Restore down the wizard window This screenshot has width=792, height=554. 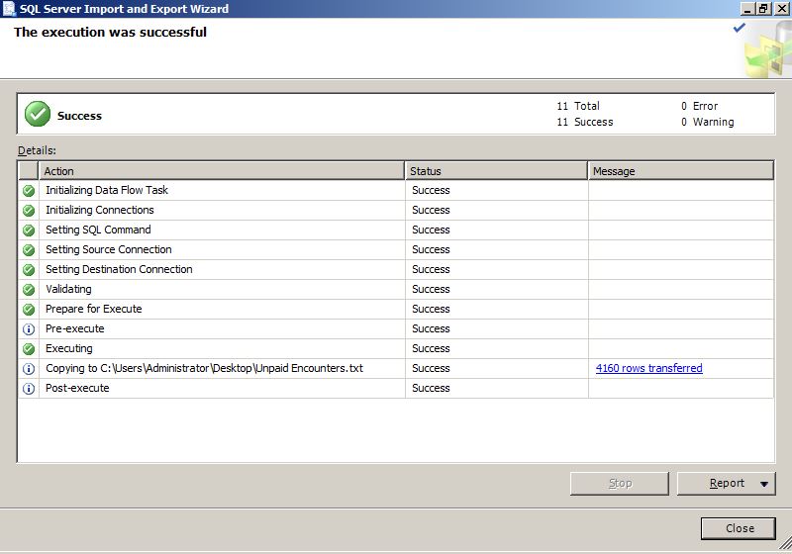pos(762,9)
